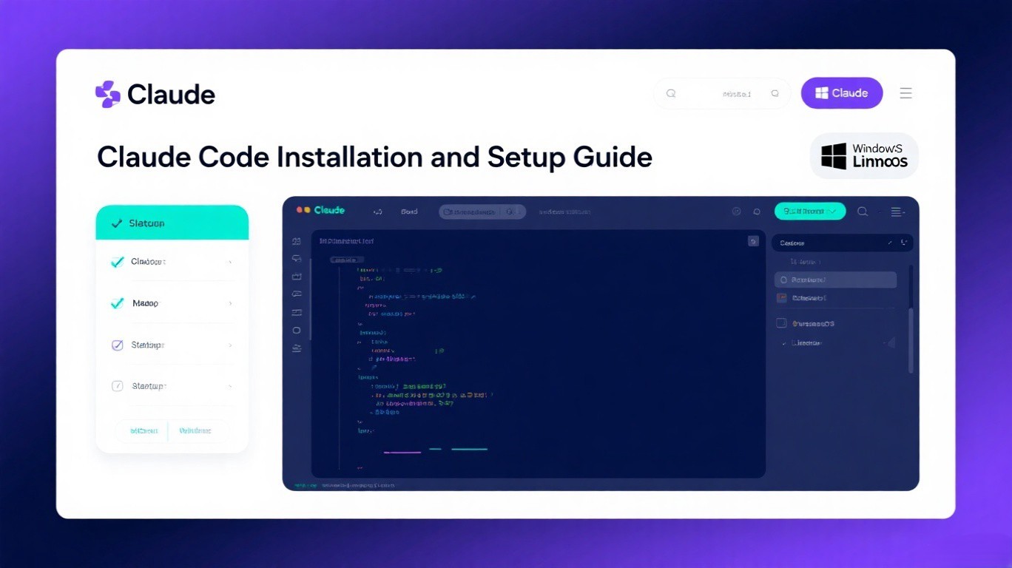Click the left button at the checklist card's bottom
The image size is (1012, 568).
click(143, 430)
